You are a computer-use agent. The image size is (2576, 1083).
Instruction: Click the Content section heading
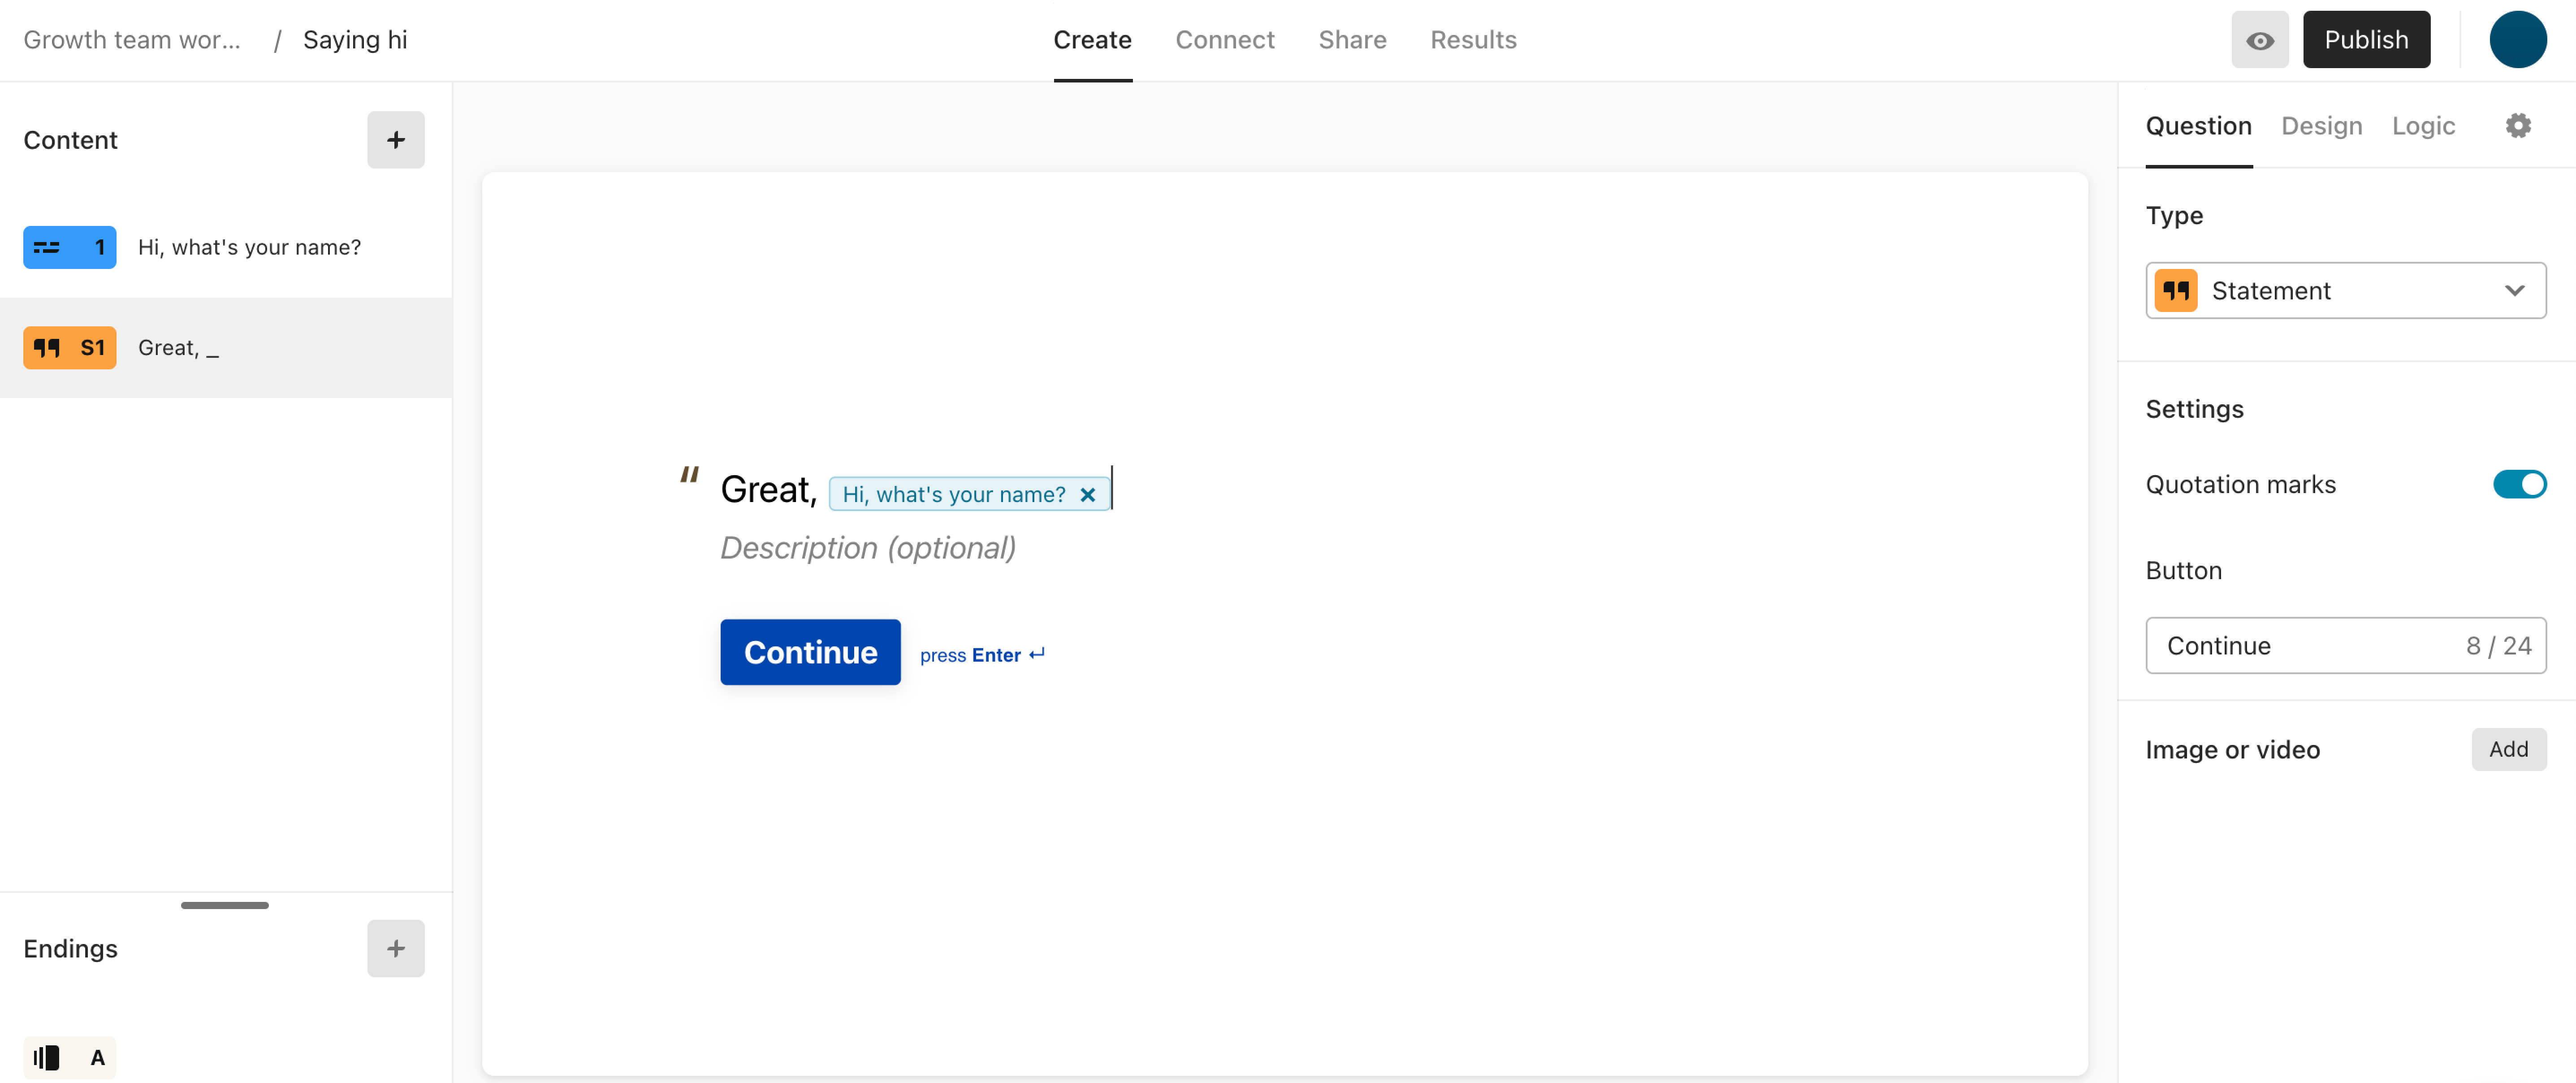[x=70, y=140]
